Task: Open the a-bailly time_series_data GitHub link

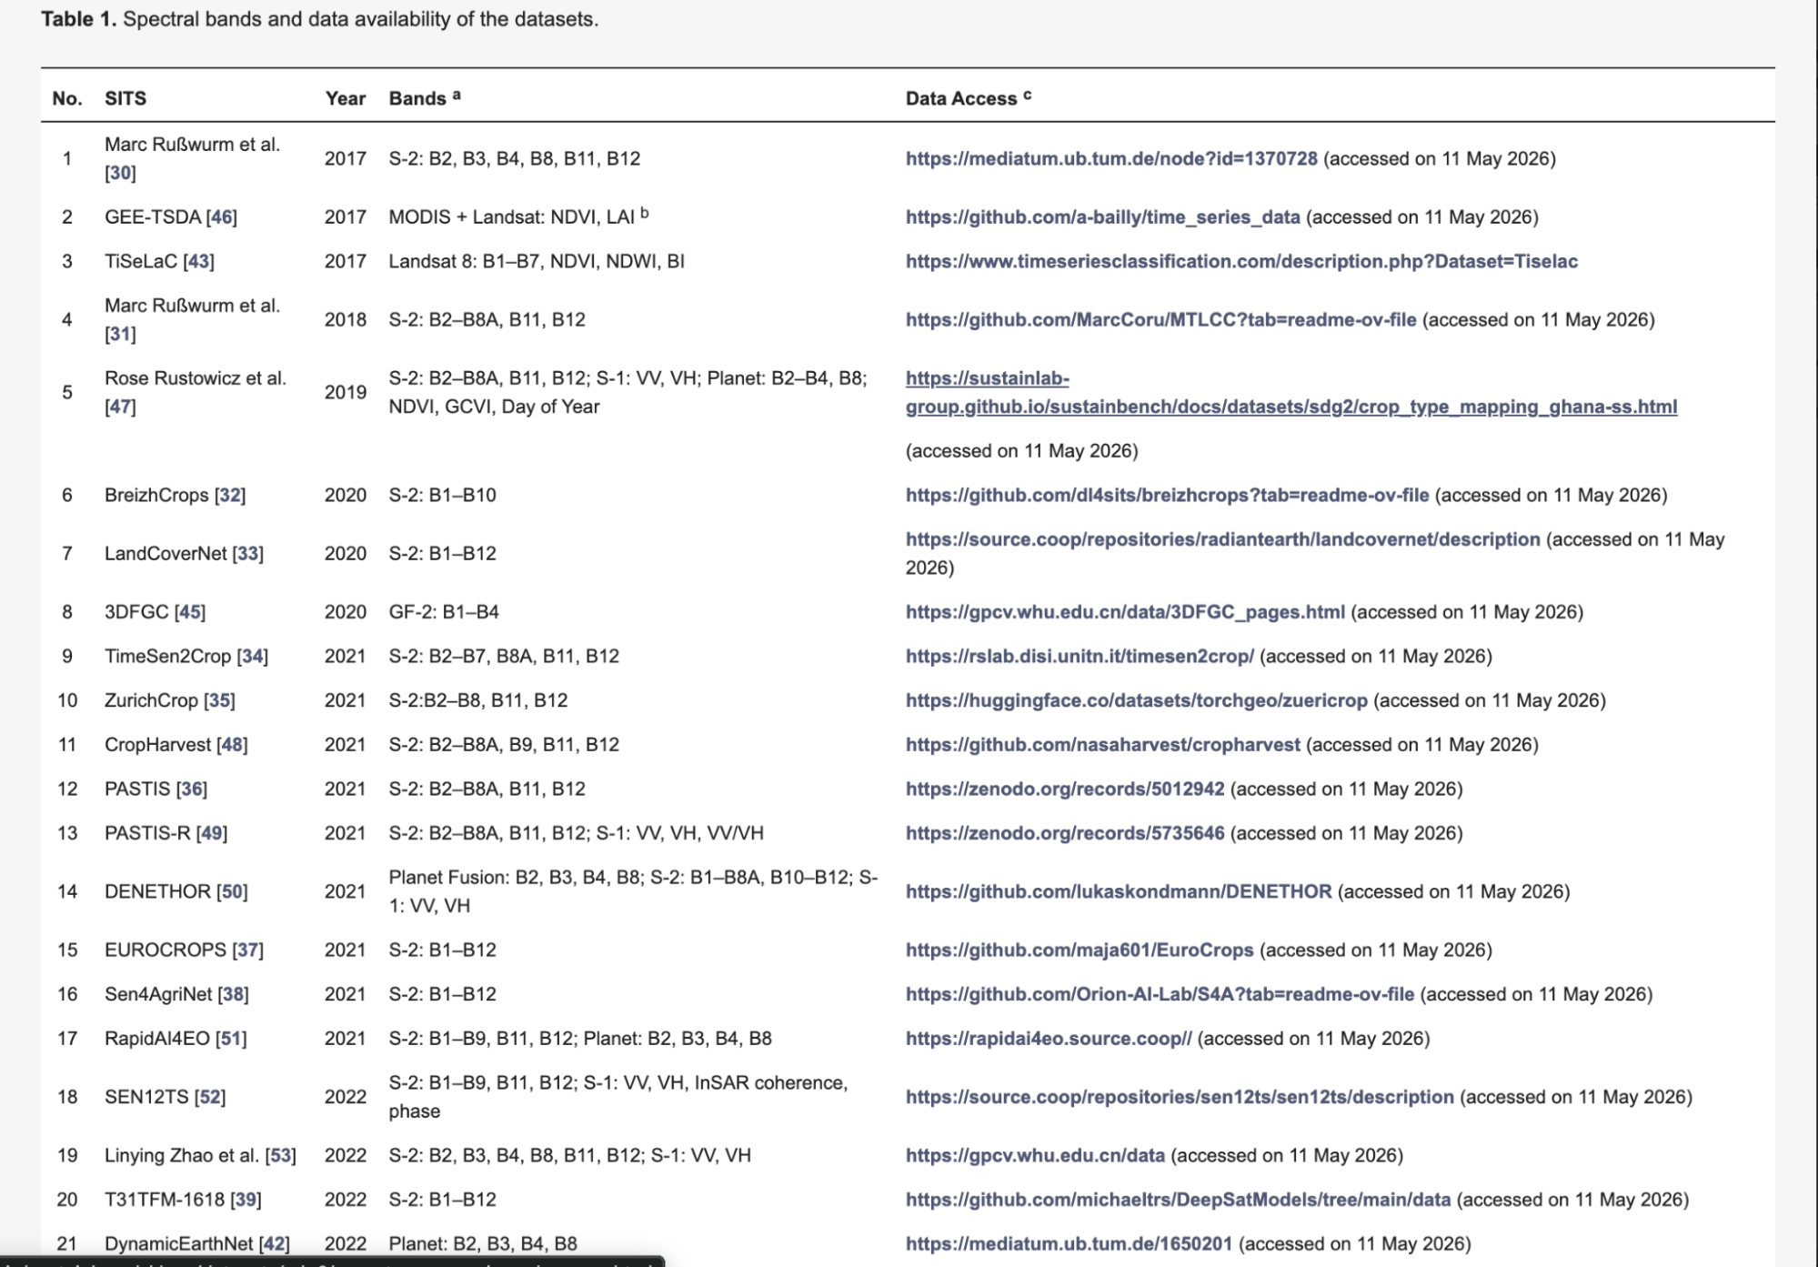Action: [x=1102, y=216]
